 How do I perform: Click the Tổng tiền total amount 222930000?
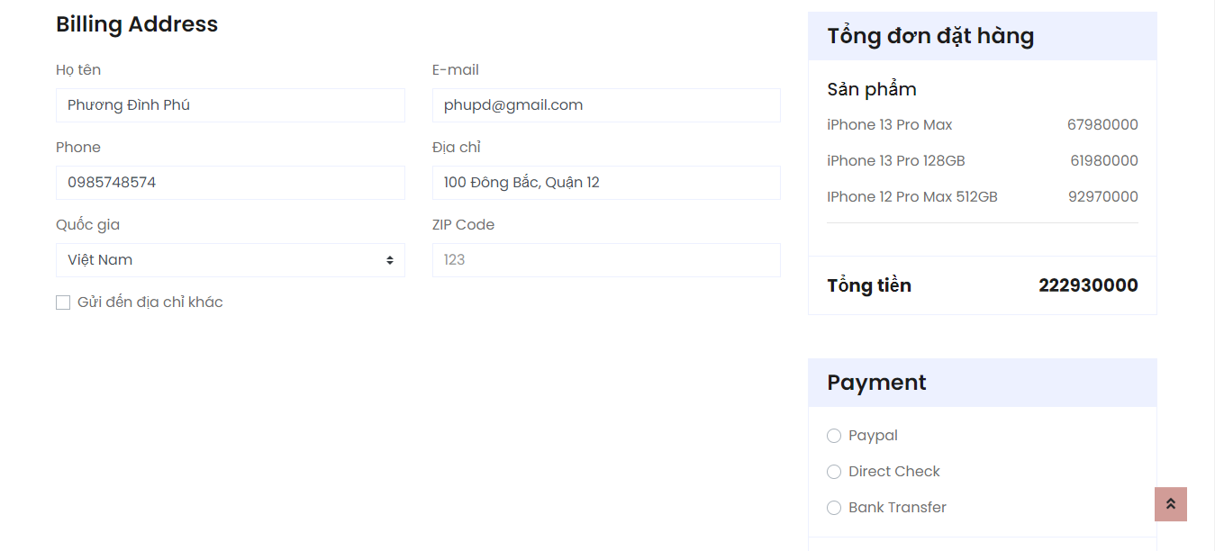tap(1088, 284)
